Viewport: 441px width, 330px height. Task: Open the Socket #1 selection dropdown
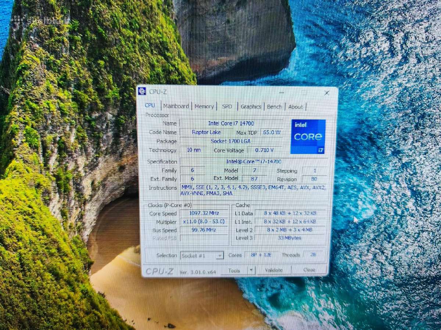202,255
